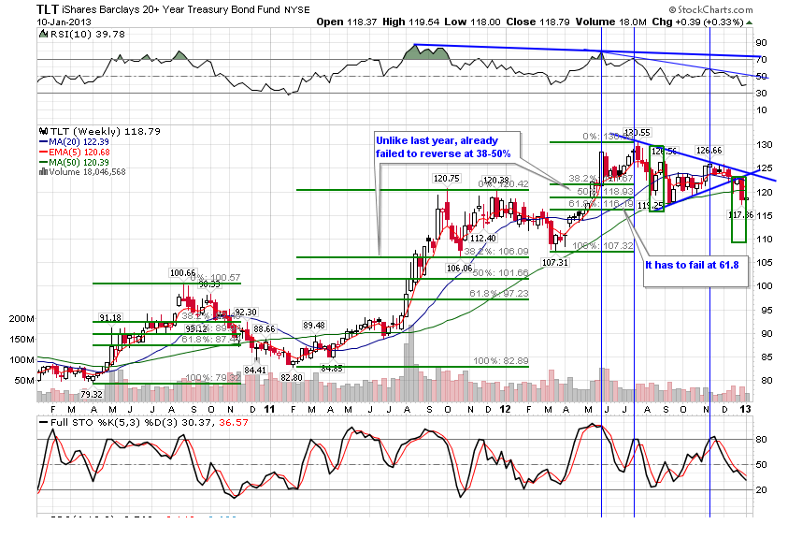
Task: Select the High 119.54 value
Action: click(x=410, y=22)
